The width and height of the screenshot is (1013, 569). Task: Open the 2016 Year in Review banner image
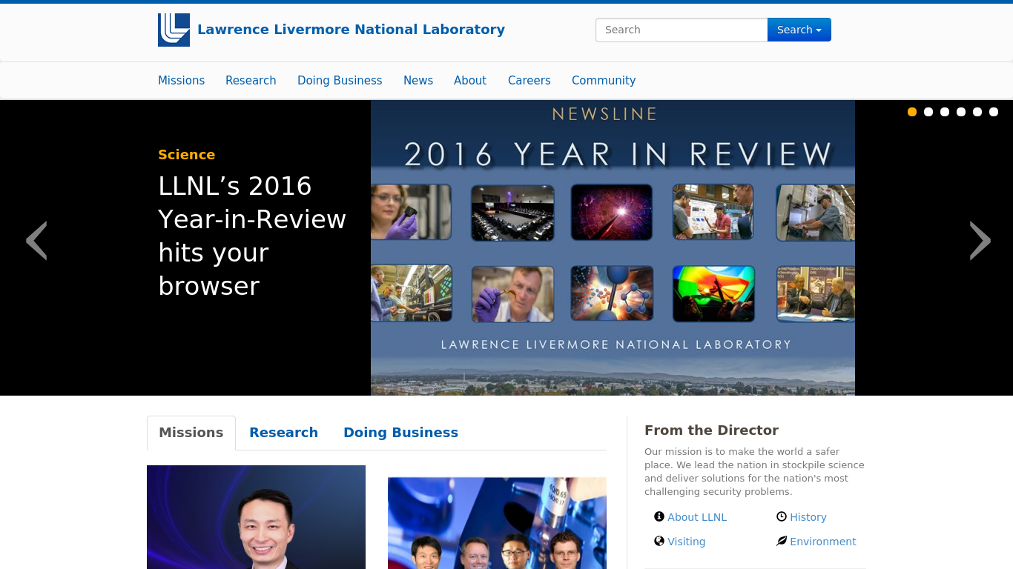pyautogui.click(x=613, y=247)
